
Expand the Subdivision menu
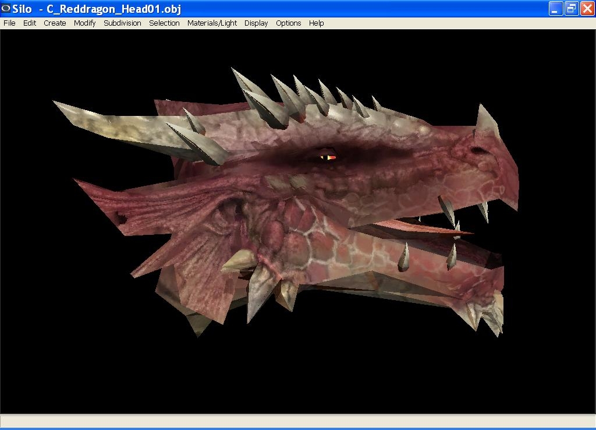pos(122,23)
